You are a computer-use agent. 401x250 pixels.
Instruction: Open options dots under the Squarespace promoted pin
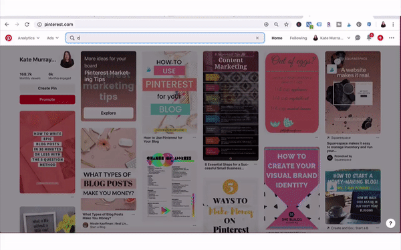(378, 138)
